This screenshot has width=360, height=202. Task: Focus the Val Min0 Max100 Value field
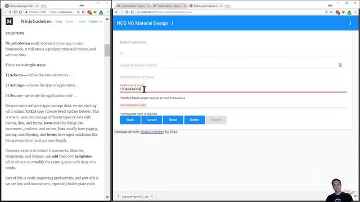tap(233, 77)
